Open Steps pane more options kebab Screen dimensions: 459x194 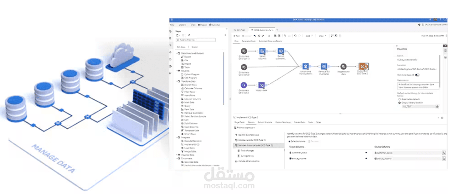click(225, 35)
